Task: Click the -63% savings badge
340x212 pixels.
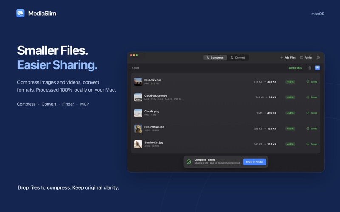Action: (290, 82)
